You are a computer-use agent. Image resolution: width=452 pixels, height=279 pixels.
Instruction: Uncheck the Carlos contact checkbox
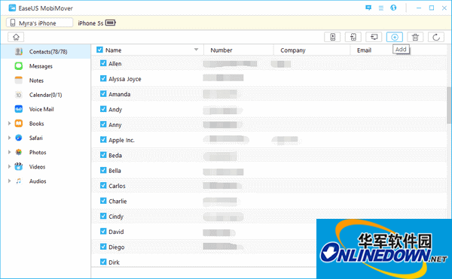pos(103,185)
